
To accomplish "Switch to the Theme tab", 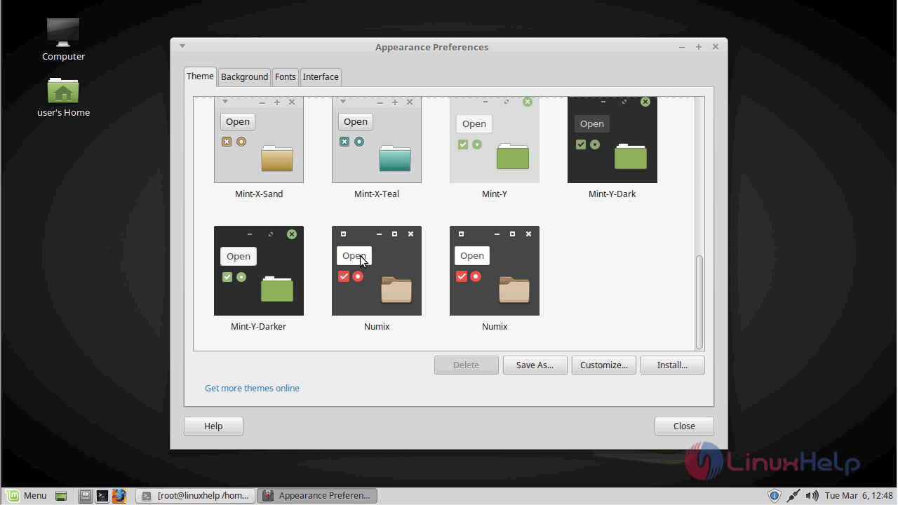I will pos(200,76).
